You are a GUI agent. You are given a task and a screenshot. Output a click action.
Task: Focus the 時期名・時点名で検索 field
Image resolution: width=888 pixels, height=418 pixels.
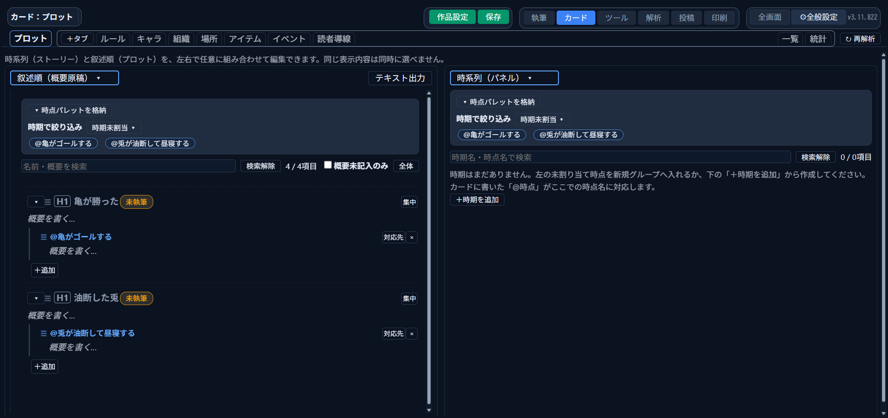(621, 157)
